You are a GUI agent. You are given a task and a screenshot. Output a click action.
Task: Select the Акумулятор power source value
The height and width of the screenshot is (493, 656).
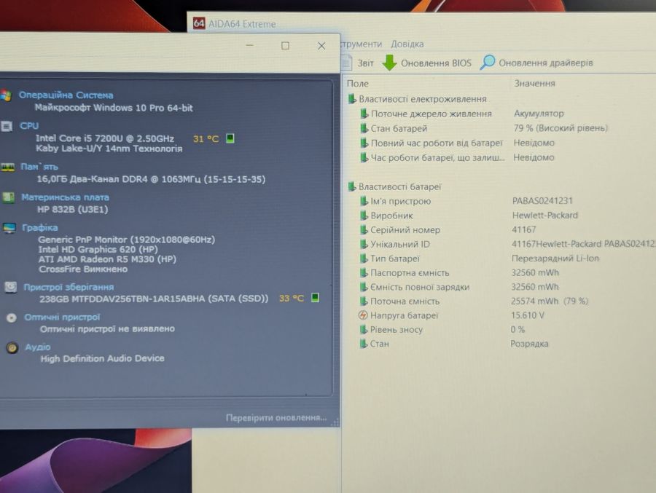[539, 114]
